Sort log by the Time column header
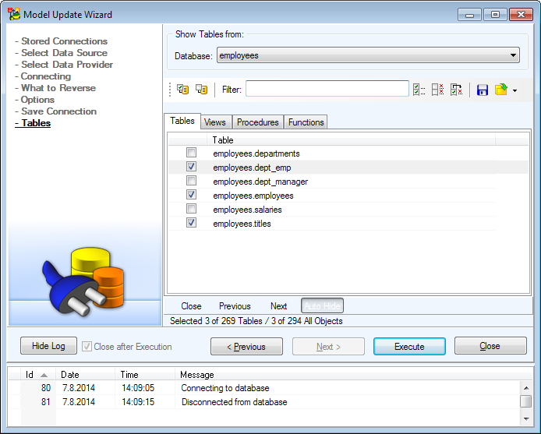This screenshot has width=541, height=434. 144,375
